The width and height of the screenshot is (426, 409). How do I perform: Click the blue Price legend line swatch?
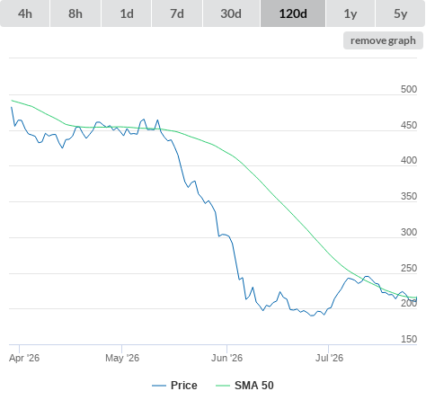pos(159,386)
